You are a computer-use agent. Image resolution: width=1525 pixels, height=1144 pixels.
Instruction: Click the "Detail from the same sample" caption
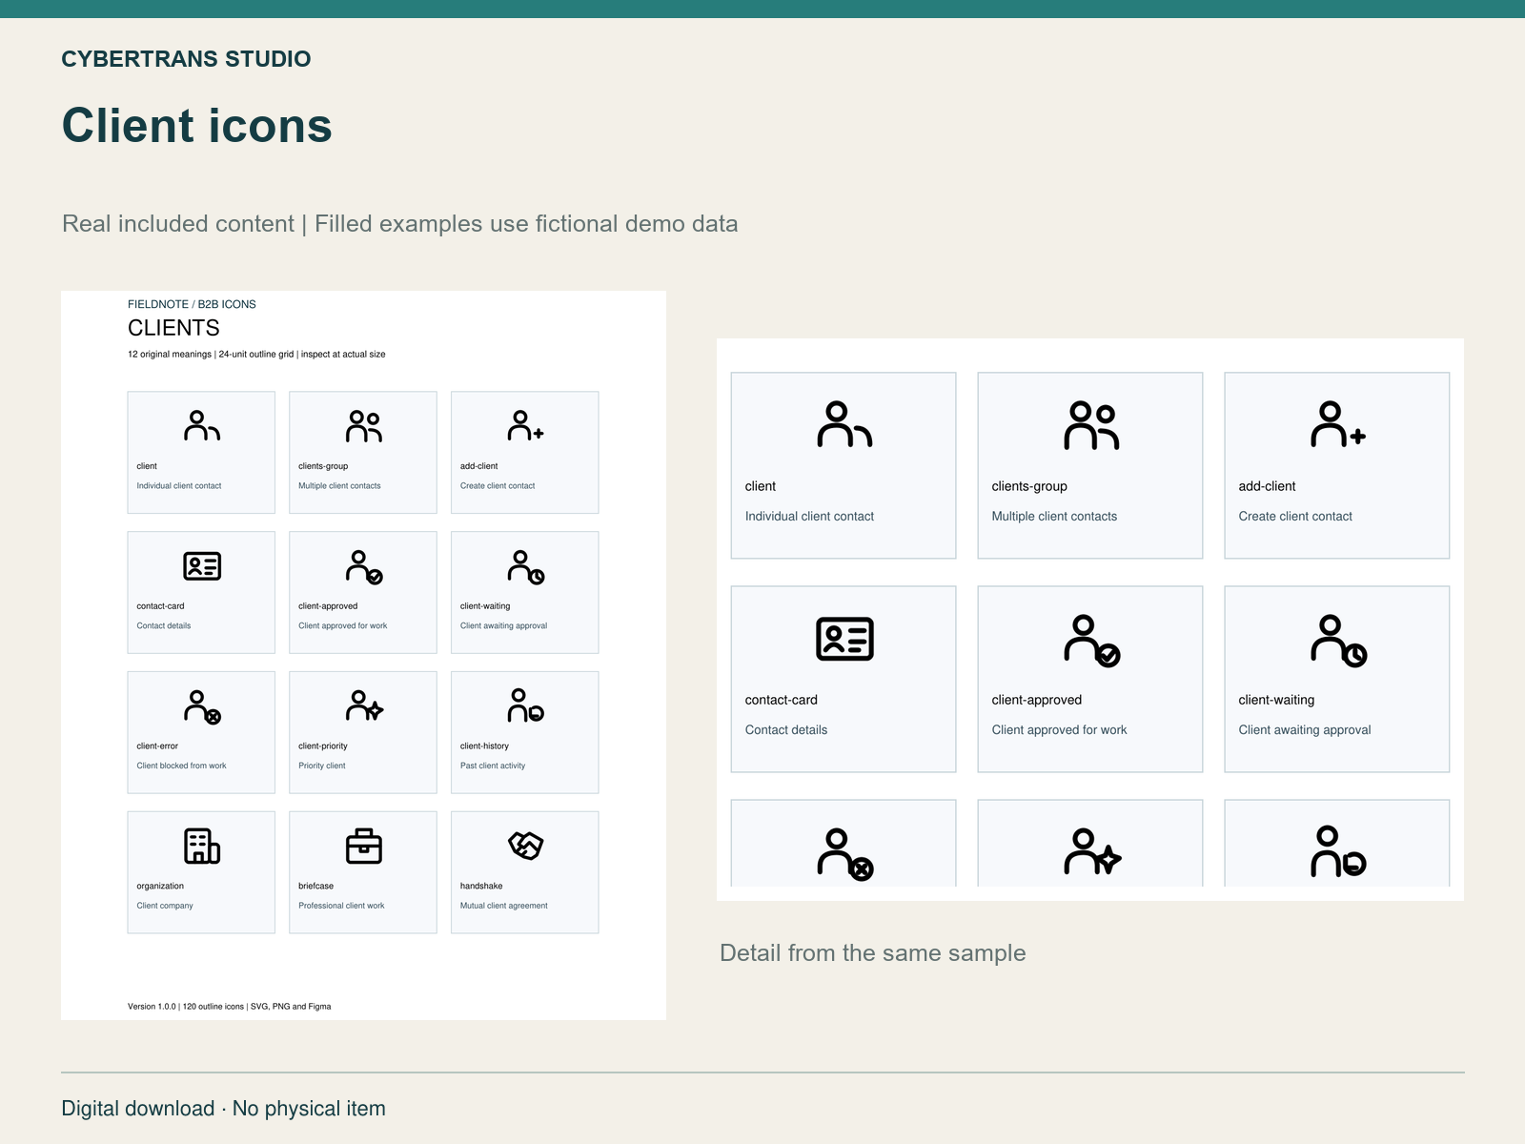point(873,953)
